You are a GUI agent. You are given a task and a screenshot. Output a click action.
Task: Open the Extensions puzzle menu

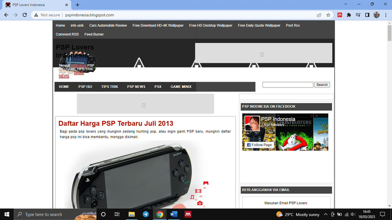pyautogui.click(x=349, y=15)
